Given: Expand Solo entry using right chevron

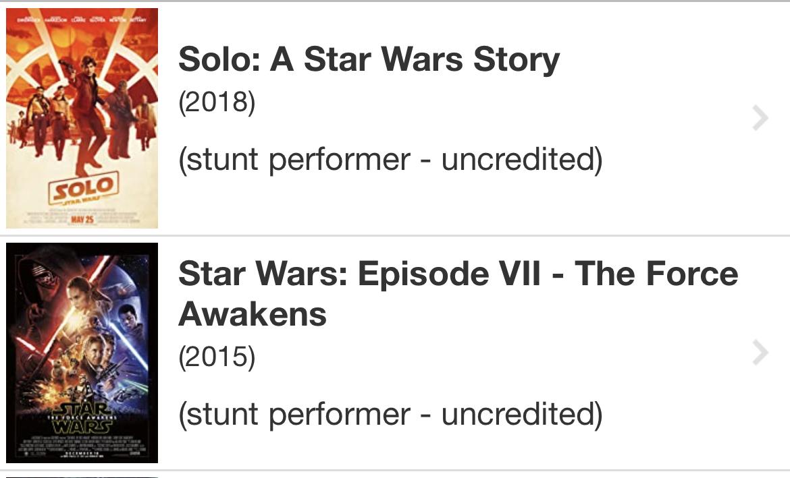Looking at the screenshot, I should pyautogui.click(x=760, y=118).
